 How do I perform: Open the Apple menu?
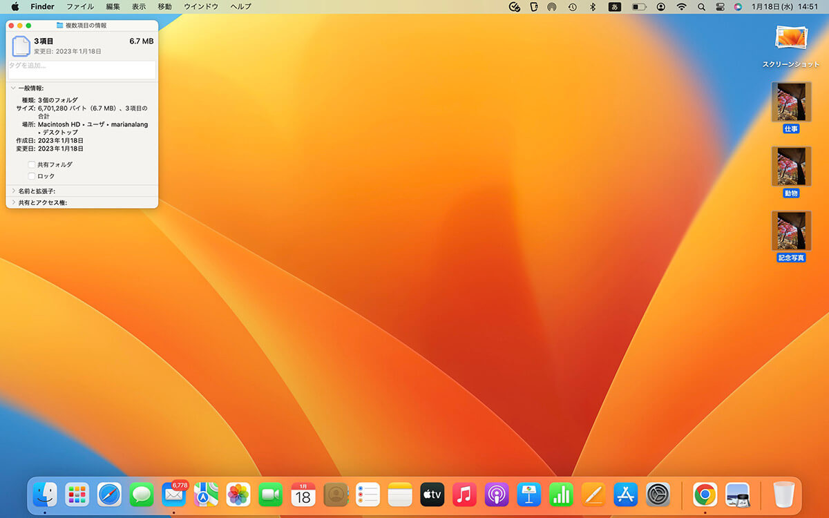[15, 7]
